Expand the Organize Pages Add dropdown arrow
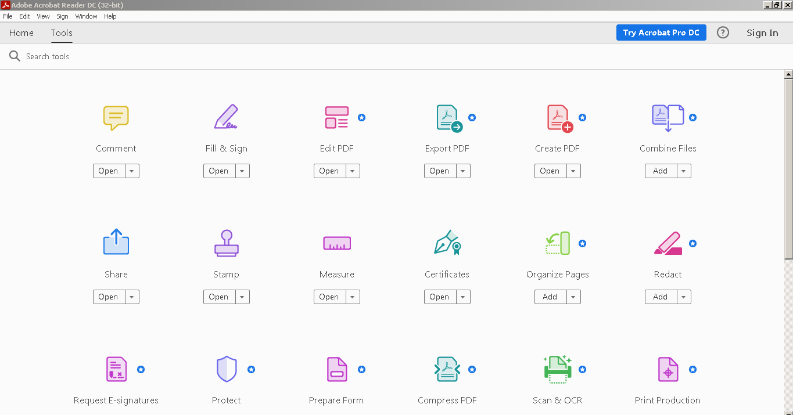Screen dimensions: 793x415 573,297
